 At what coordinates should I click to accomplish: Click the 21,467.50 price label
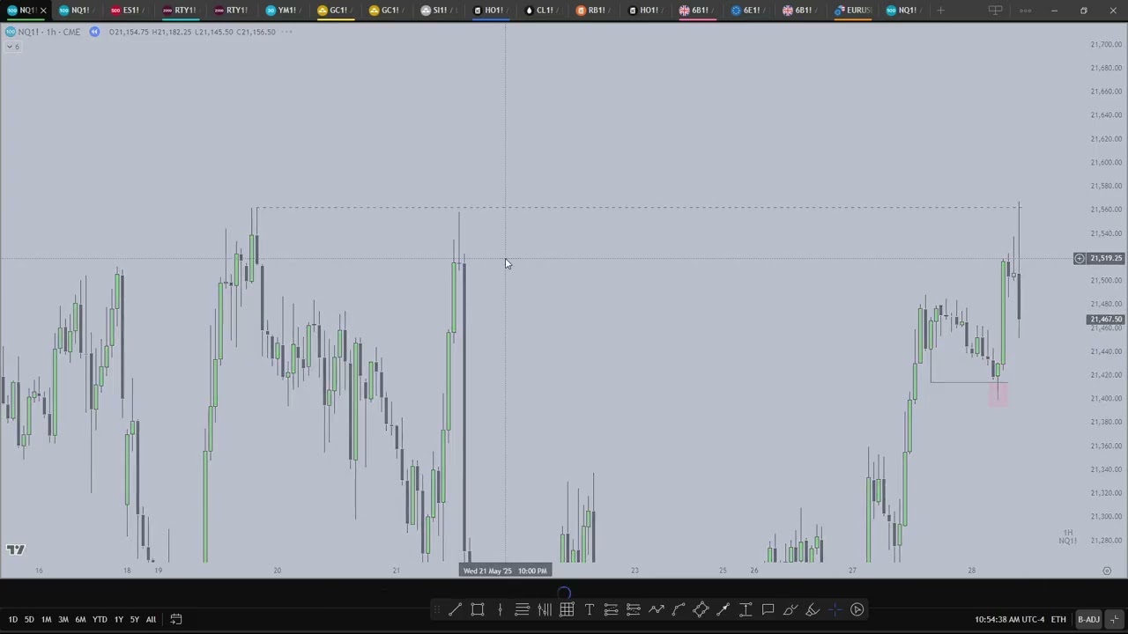(x=1106, y=320)
